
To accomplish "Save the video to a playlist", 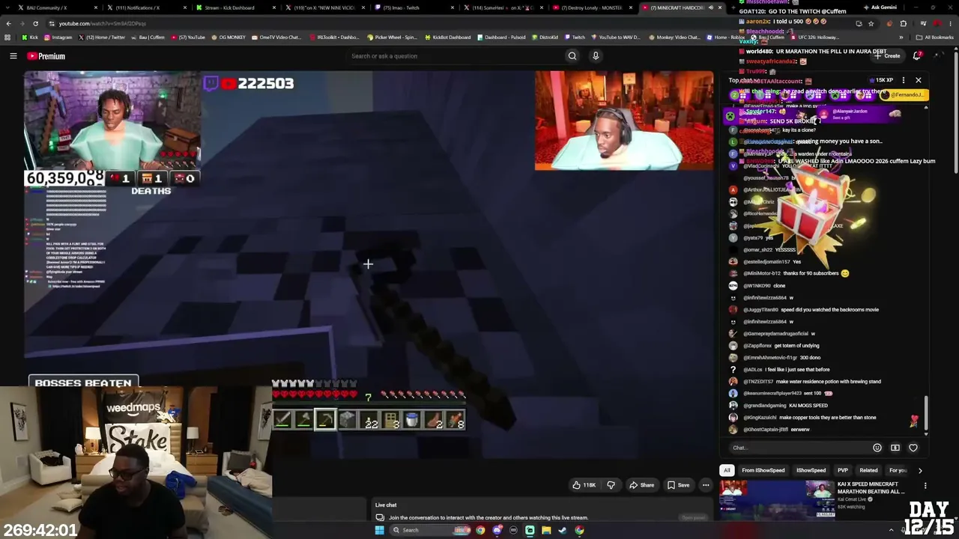I will click(678, 485).
